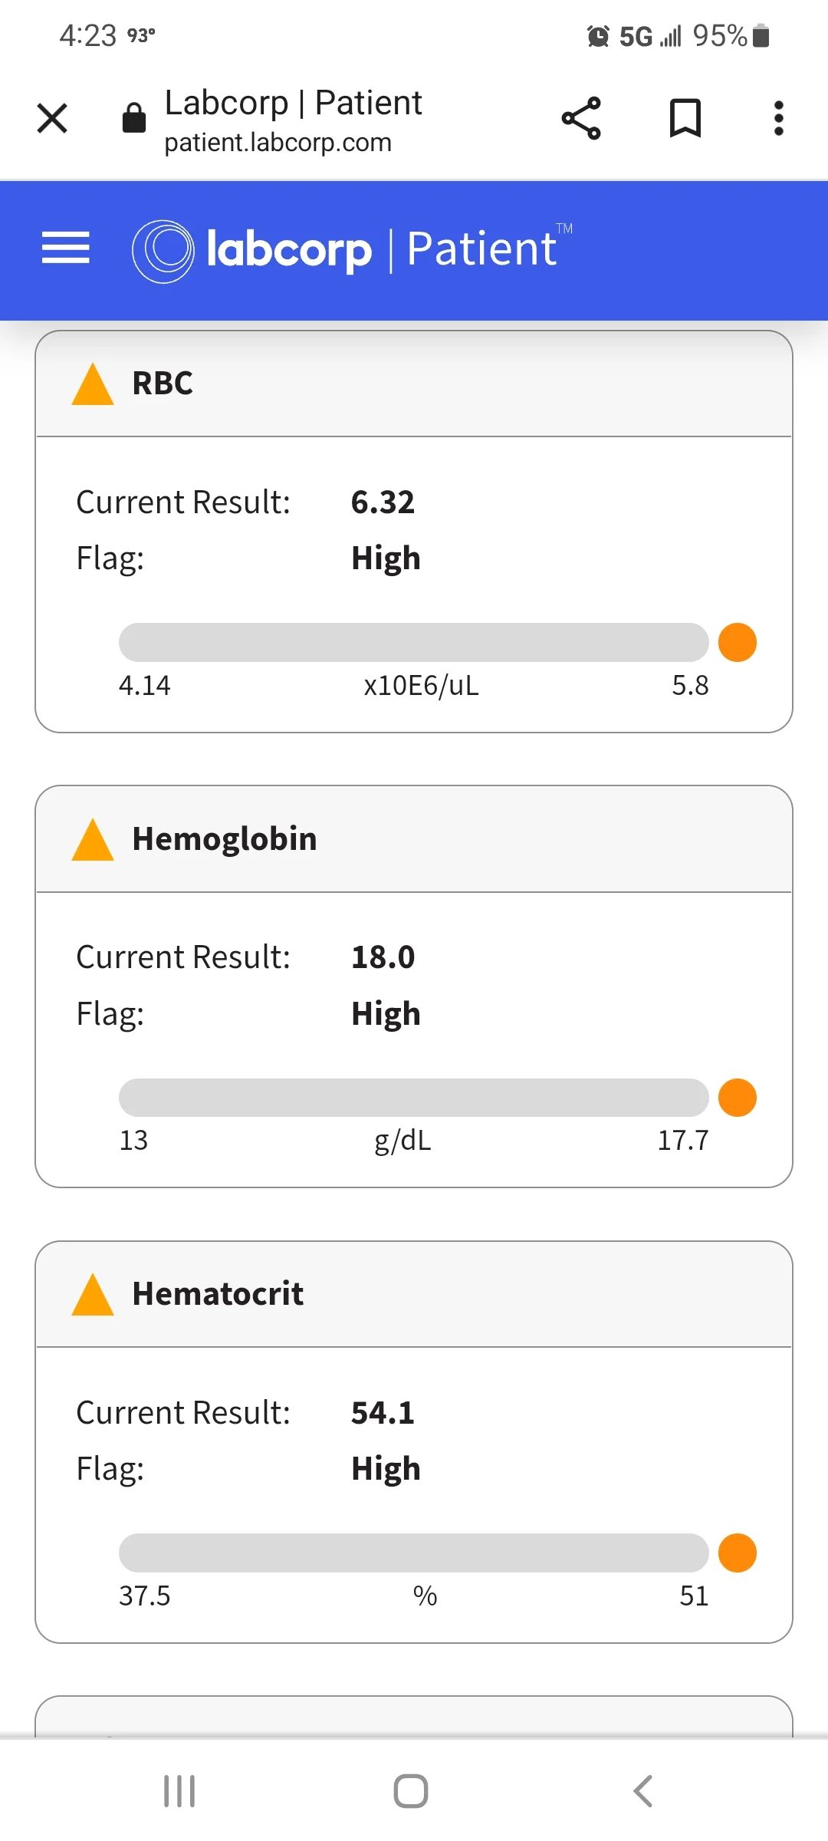This screenshot has width=828, height=1841.
Task: Click the Labcorp circular logo
Action: coord(163,251)
